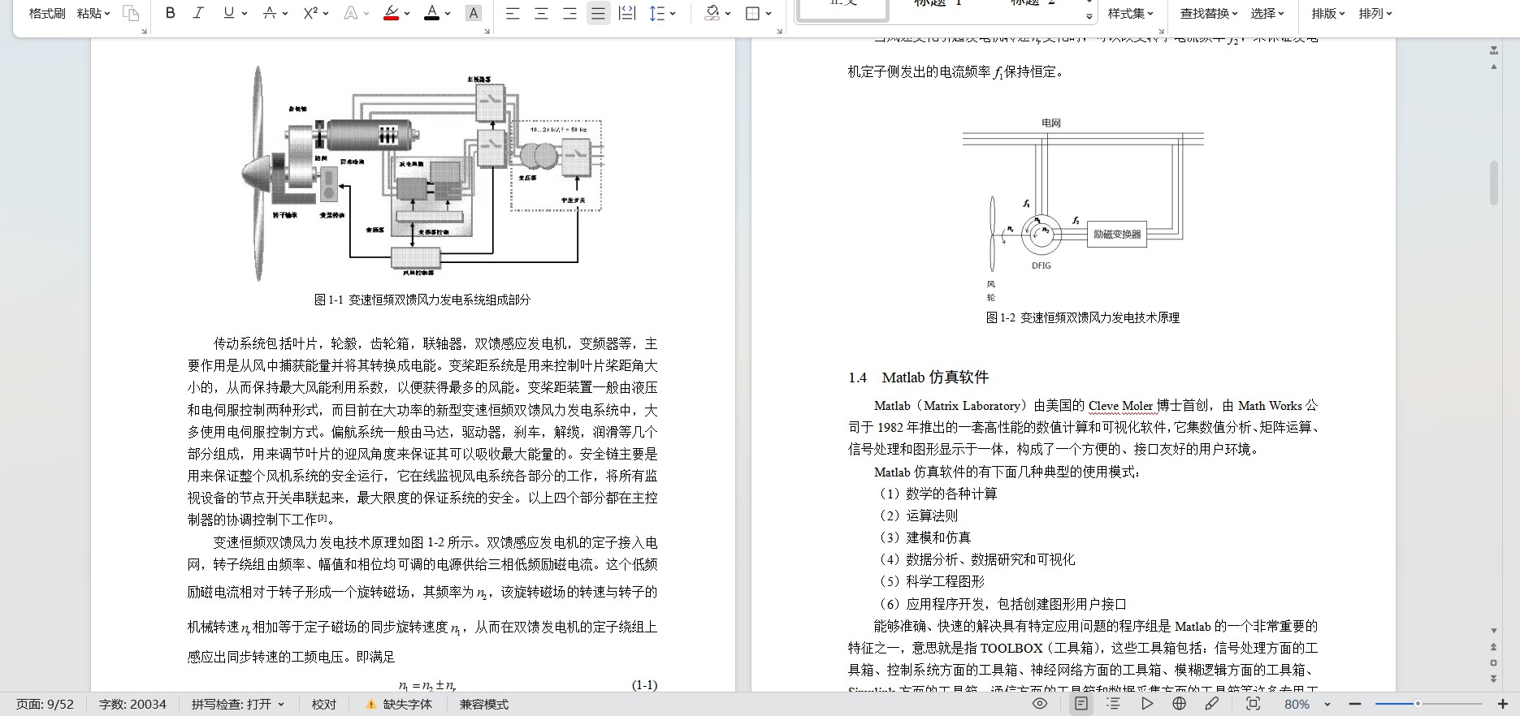Switch to outline view icon
1520x716 pixels.
(x=1114, y=704)
